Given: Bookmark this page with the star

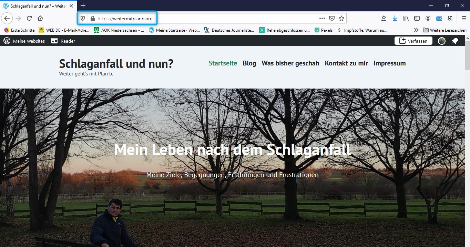Looking at the screenshot, I should 341,18.
